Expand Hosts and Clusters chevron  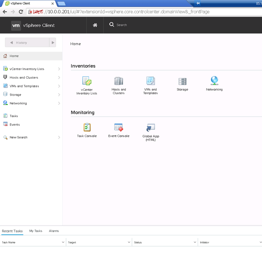coord(59,77)
